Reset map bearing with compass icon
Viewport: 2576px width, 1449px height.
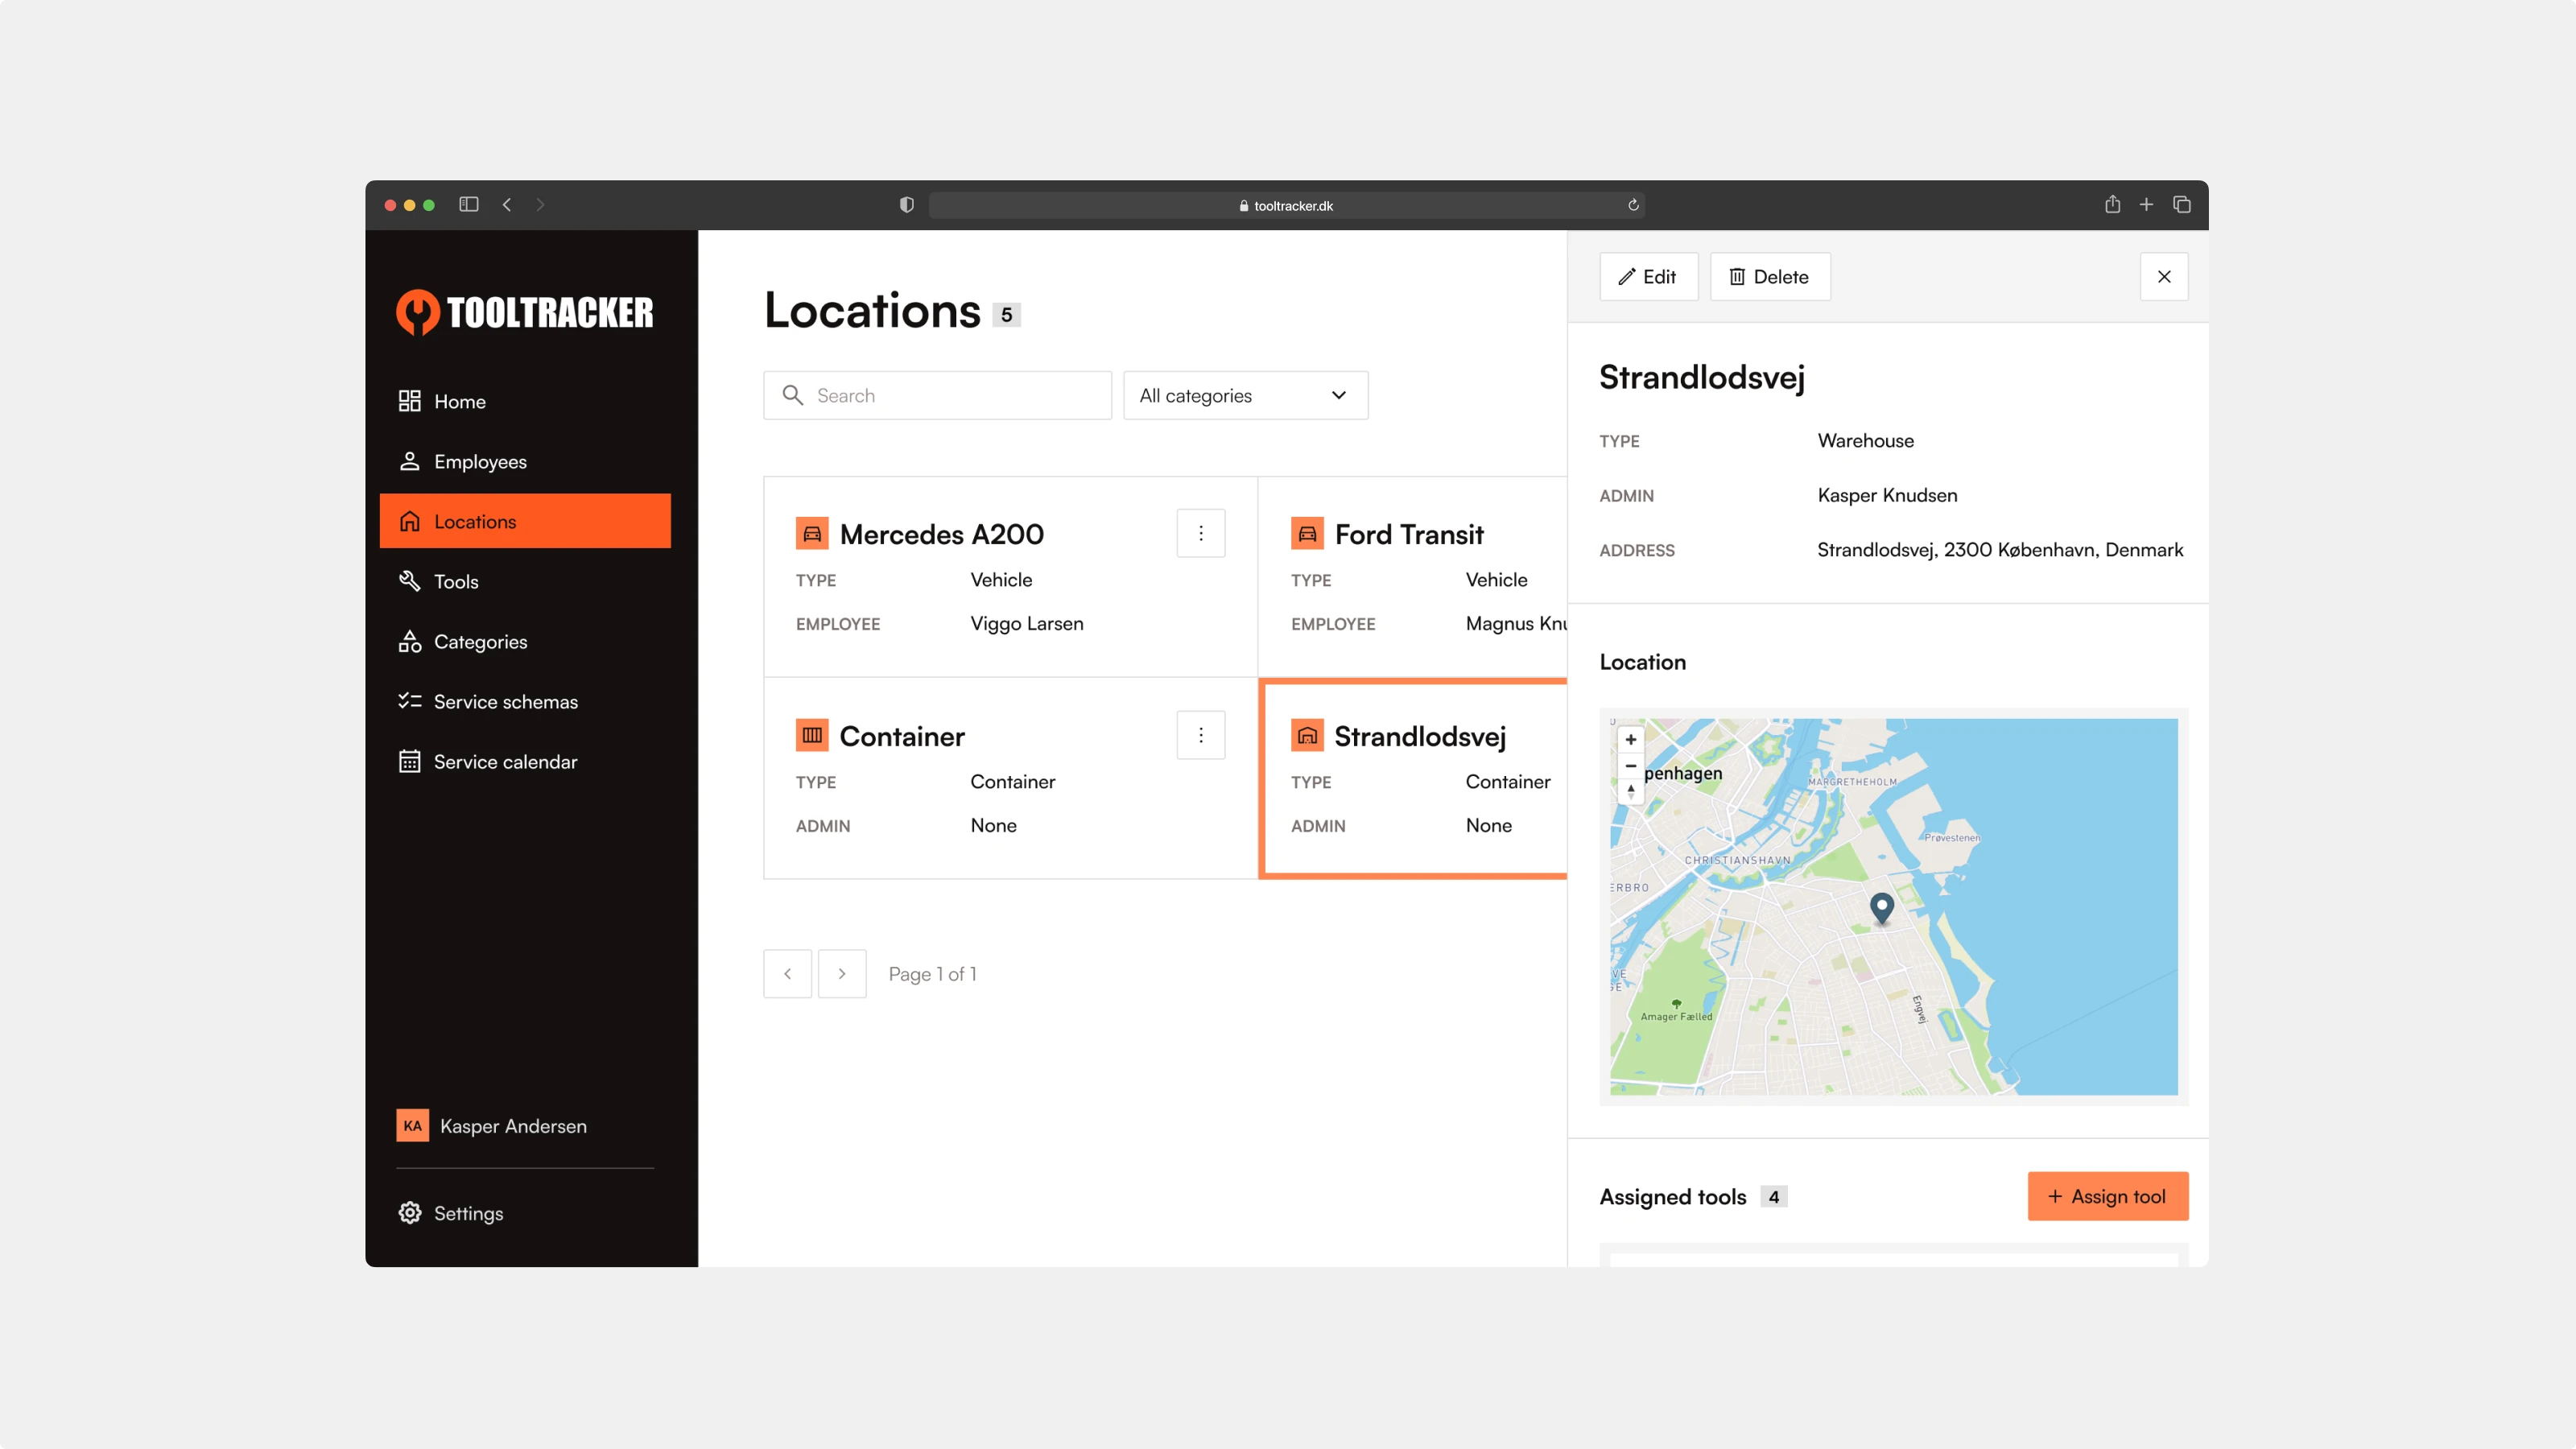point(1630,791)
